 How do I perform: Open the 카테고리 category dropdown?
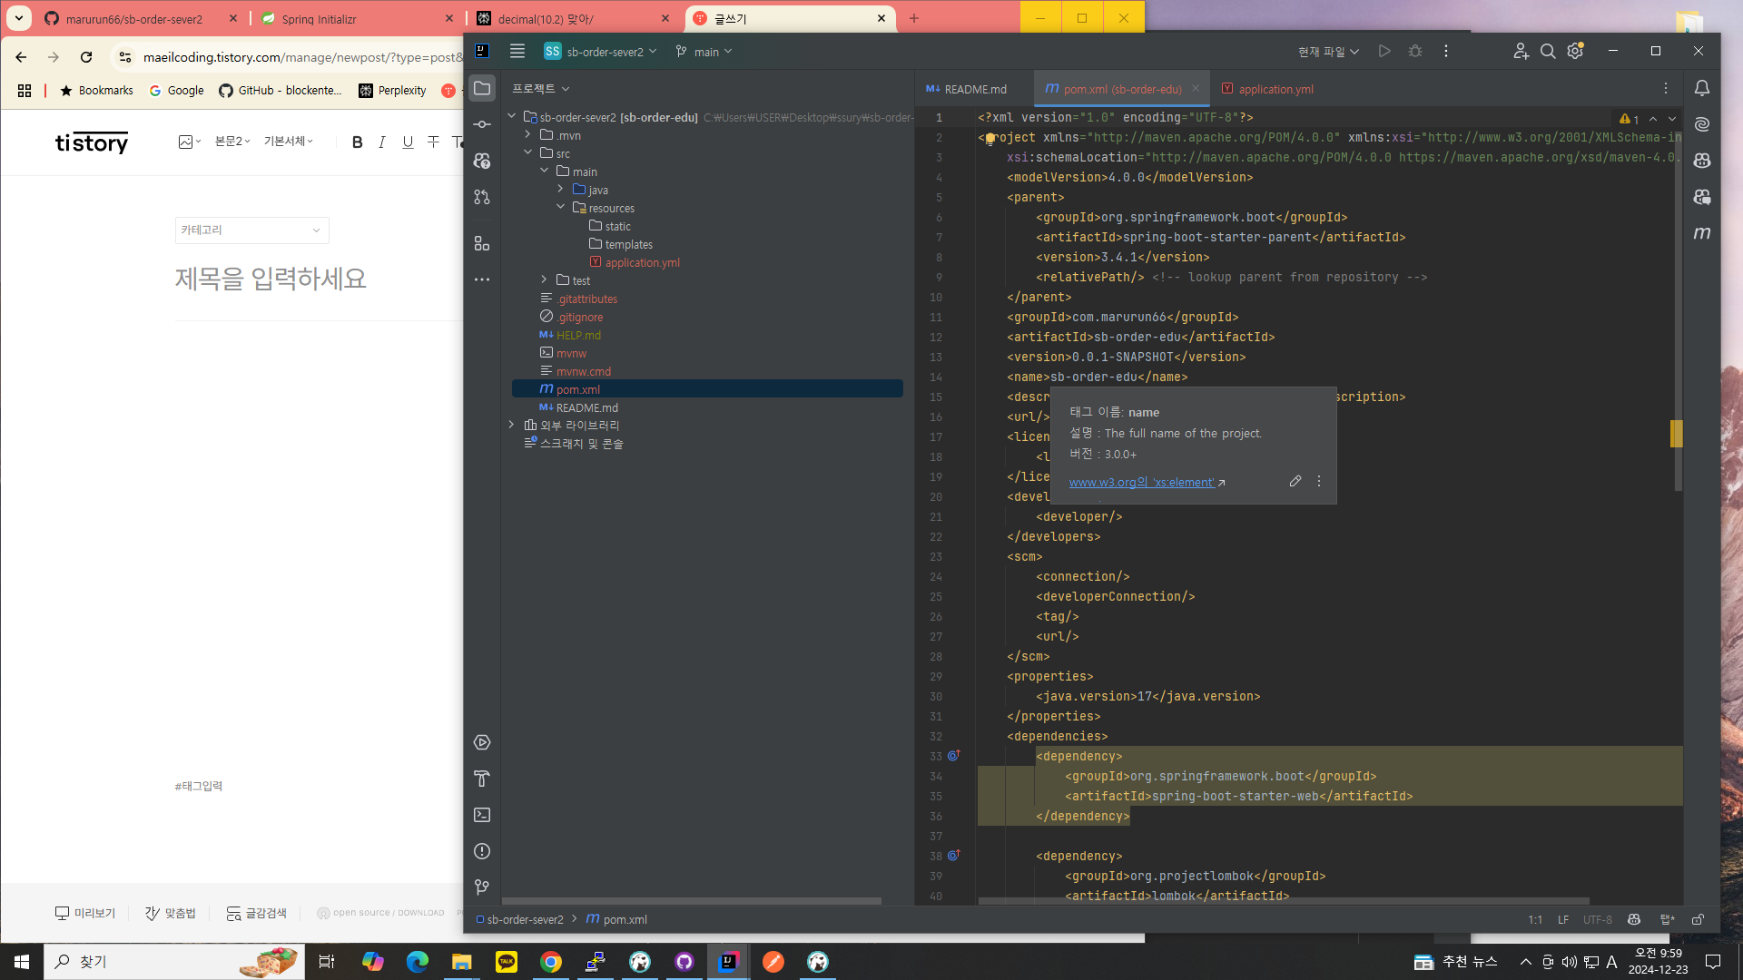pos(251,230)
